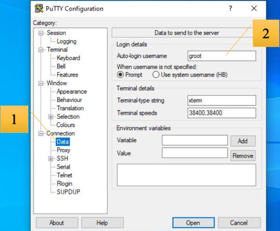Screen dimensions: 280x231
Task: Open the SSH category
Action: click(63, 159)
